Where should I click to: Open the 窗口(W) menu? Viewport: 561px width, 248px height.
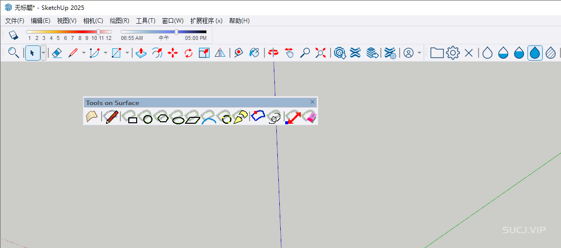(x=173, y=21)
